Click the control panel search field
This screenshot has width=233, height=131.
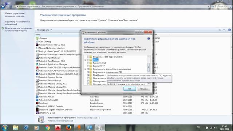coord(223,7)
